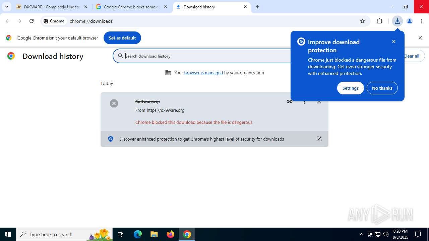Close the Google Chrome blocks tab

pos(166,7)
